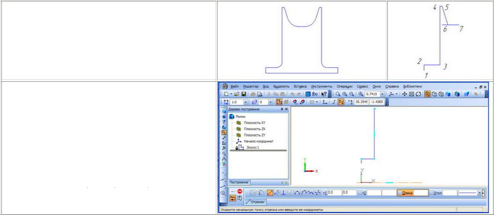Click the disable snaps magnet icon
494x215 pixels.
(x=302, y=102)
